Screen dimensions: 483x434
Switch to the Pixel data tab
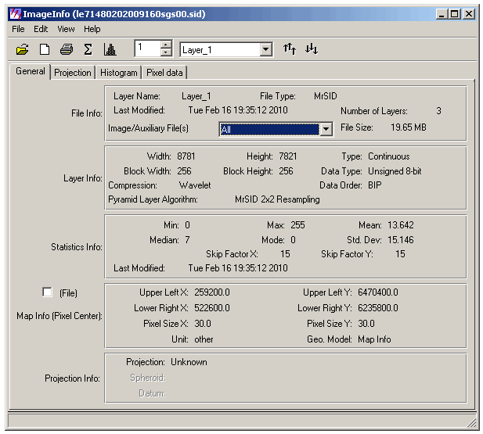164,73
